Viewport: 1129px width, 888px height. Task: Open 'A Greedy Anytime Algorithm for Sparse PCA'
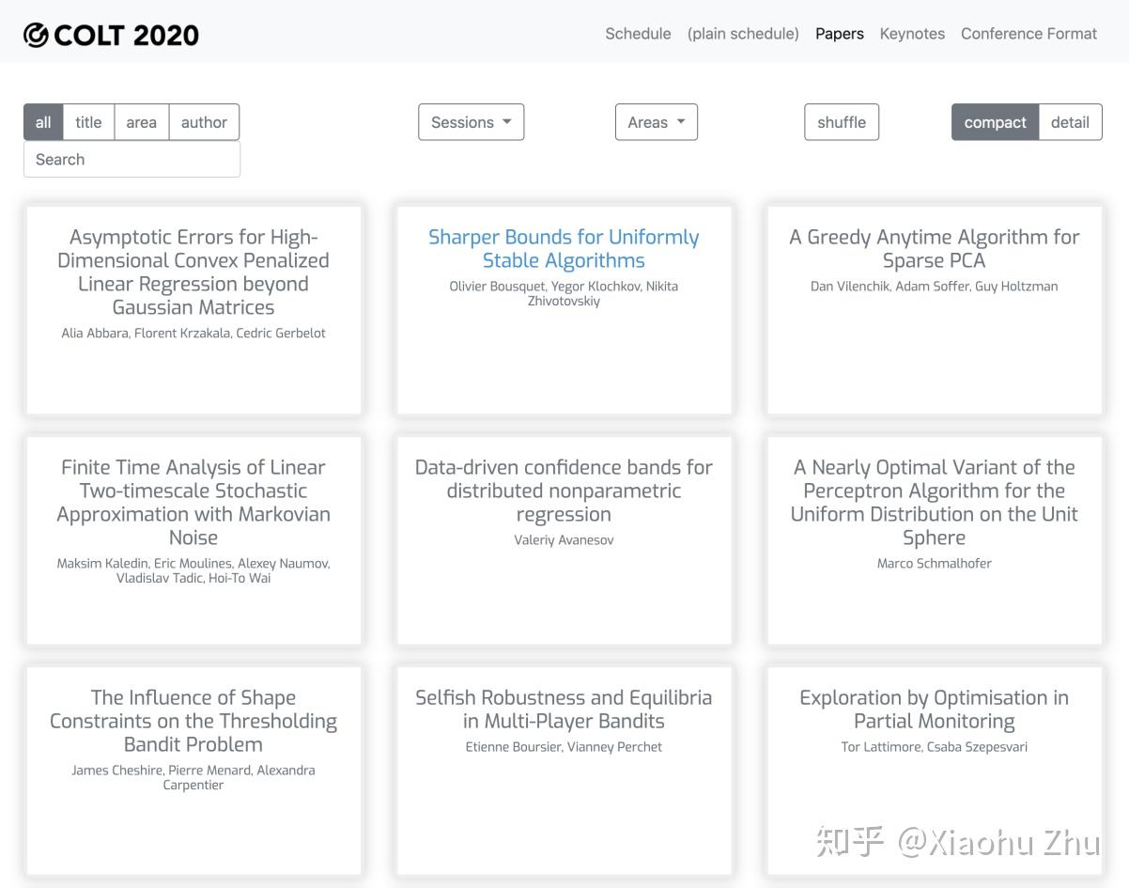pyautogui.click(x=934, y=249)
